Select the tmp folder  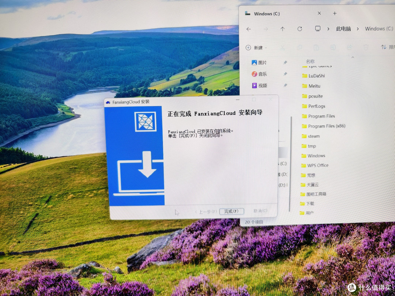(308, 146)
